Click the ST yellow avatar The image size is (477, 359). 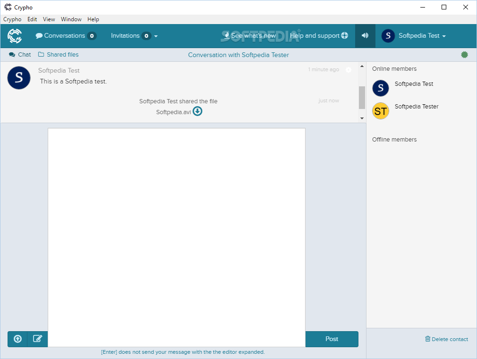tap(381, 111)
